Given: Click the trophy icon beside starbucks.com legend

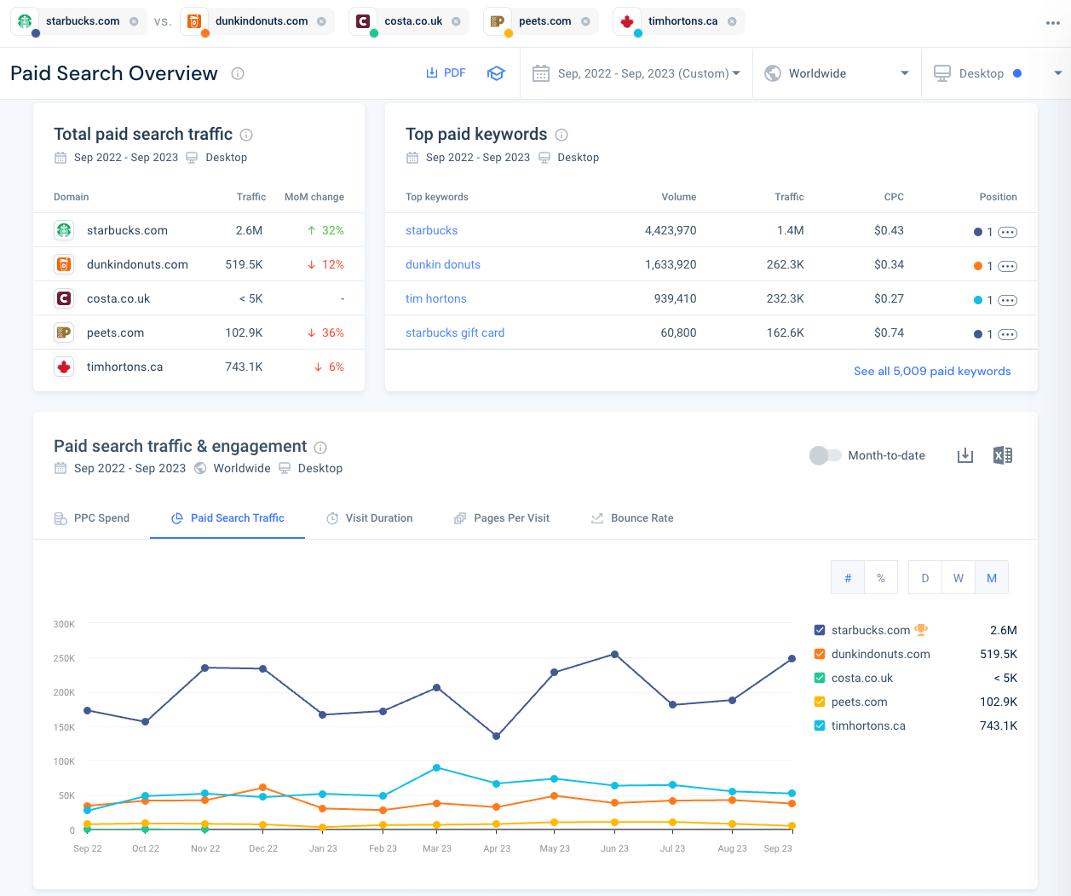Looking at the screenshot, I should (921, 630).
